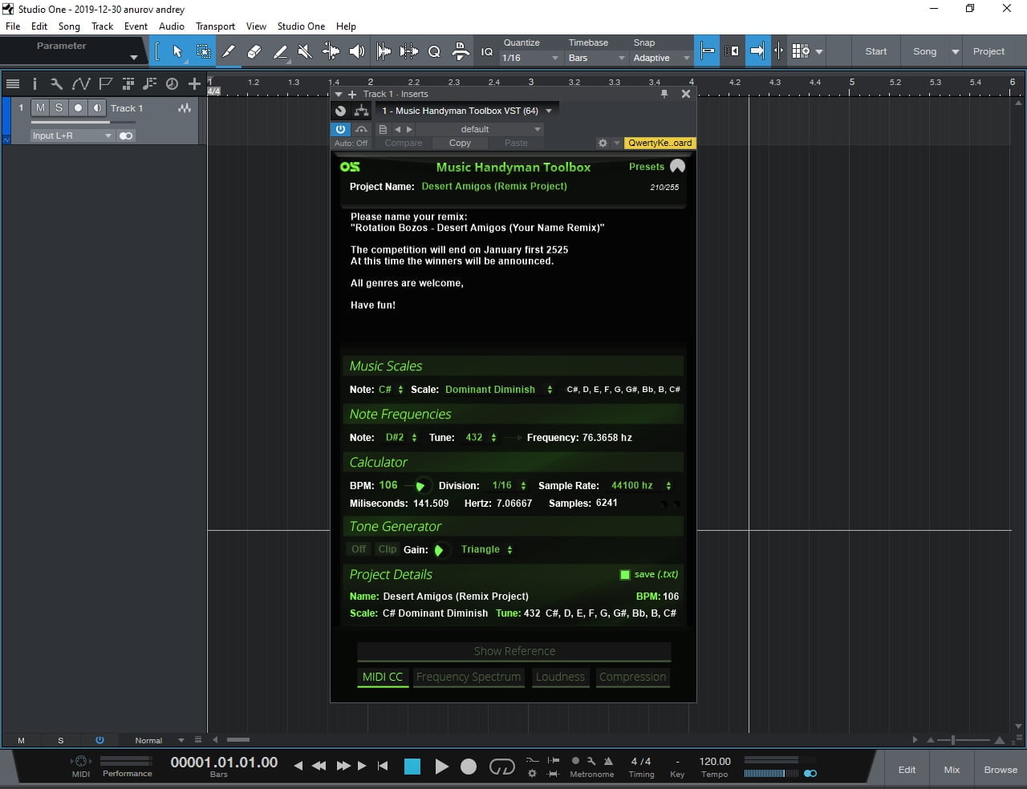The width and height of the screenshot is (1027, 789).
Task: Add tracks with the plus icon
Action: point(194,83)
